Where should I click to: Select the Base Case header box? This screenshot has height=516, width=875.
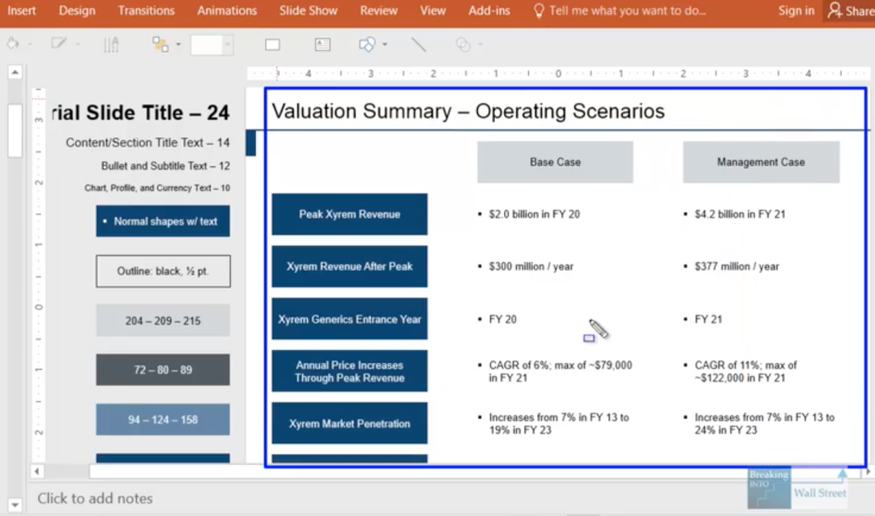pos(555,162)
